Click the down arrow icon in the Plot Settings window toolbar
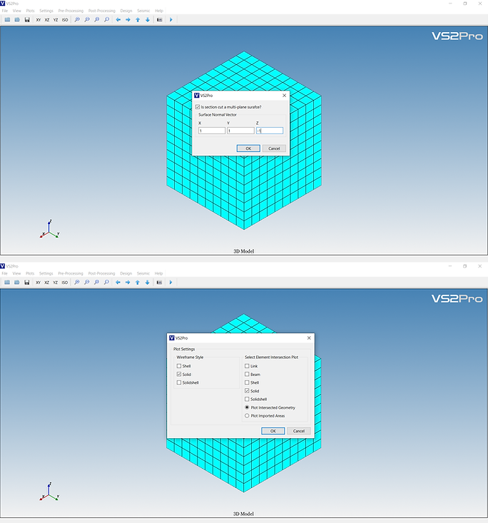The height and width of the screenshot is (523, 488). pyautogui.click(x=147, y=282)
